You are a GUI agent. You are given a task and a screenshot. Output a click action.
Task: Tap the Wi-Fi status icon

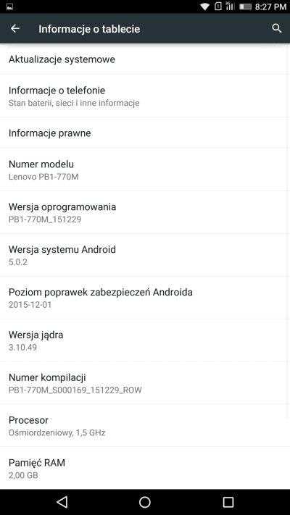pos(205,7)
